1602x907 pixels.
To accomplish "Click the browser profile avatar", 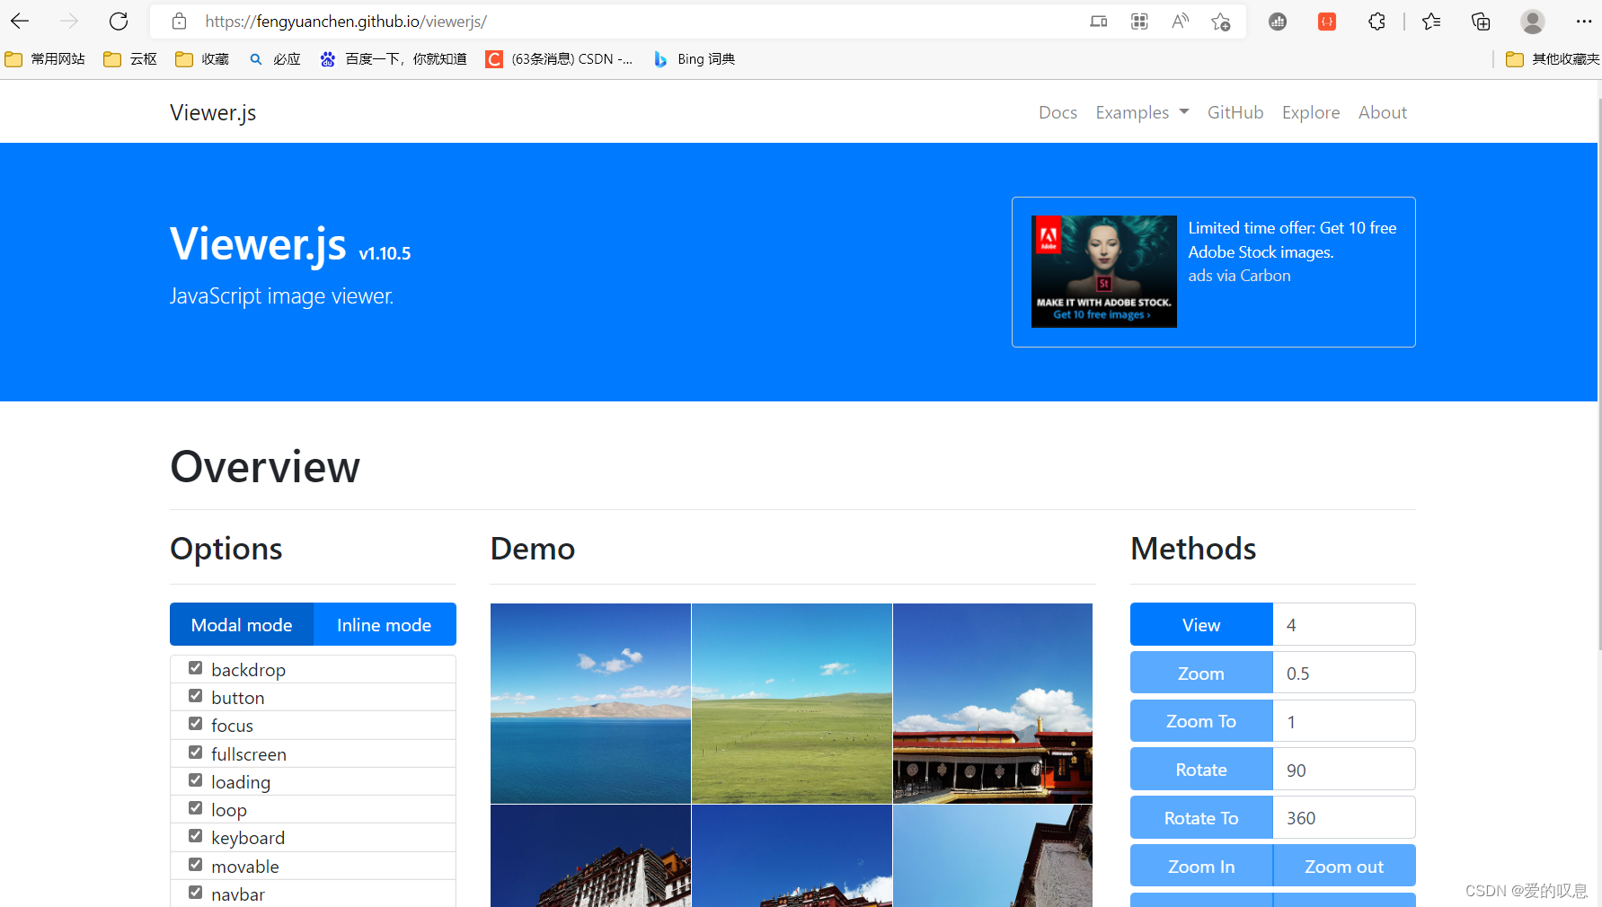I will point(1531,21).
